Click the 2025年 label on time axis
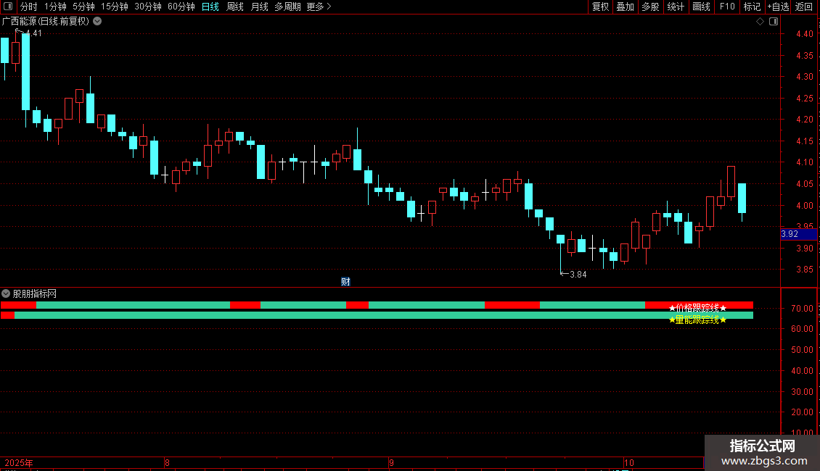Screen dimensions: 820x471 pyautogui.click(x=18, y=463)
